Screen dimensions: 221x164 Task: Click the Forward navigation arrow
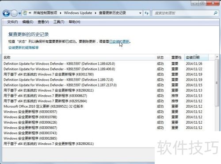(x=14, y=13)
